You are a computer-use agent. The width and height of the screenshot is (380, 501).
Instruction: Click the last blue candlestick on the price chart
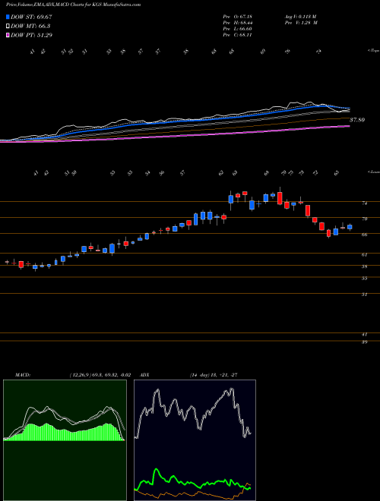[350, 227]
